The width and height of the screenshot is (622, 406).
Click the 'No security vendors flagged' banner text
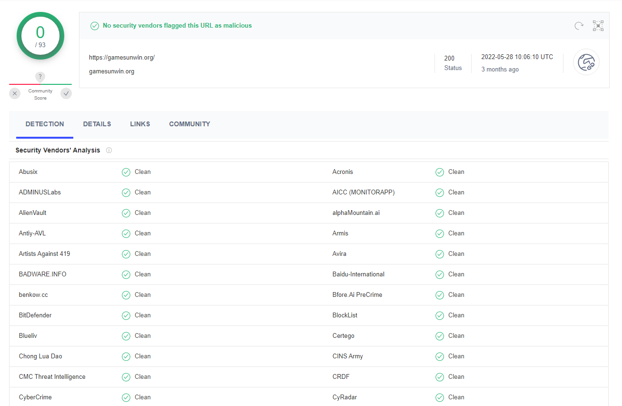(177, 26)
